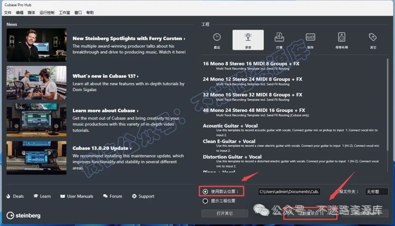Click the default project path field
This screenshot has width=395, height=226.
(289, 192)
